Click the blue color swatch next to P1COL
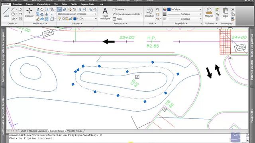 click(x=75, y=19)
